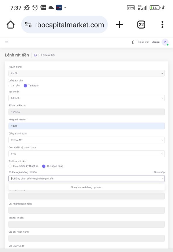Open the chat messages icon

133,42
